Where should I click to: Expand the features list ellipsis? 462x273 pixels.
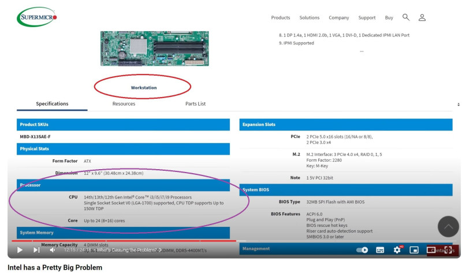coord(362,51)
